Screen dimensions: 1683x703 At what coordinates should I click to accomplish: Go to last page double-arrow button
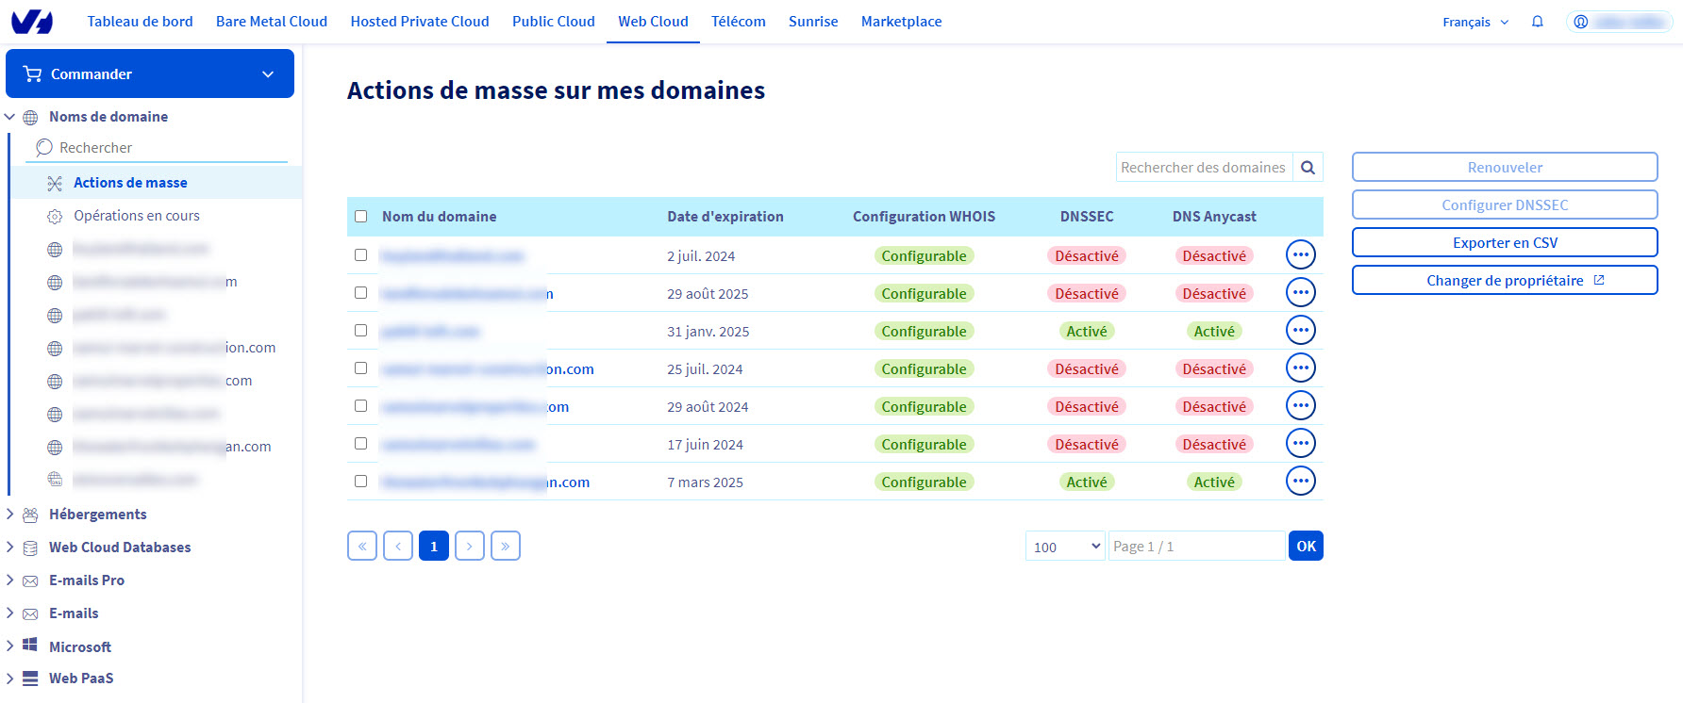point(506,546)
